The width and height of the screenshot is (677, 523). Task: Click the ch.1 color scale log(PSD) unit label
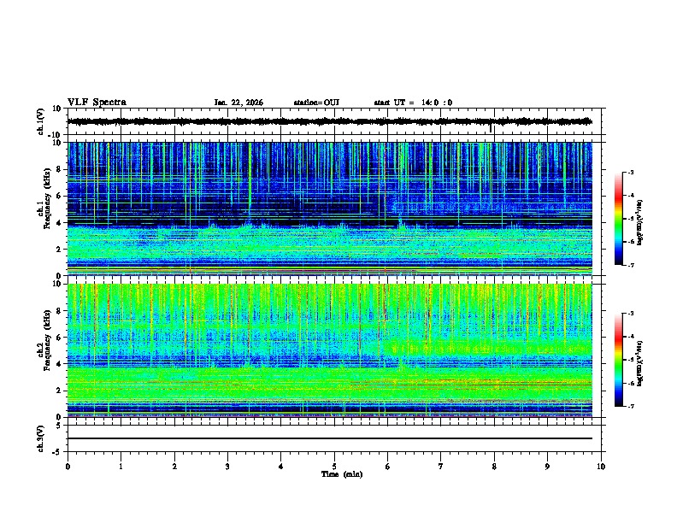coord(640,222)
